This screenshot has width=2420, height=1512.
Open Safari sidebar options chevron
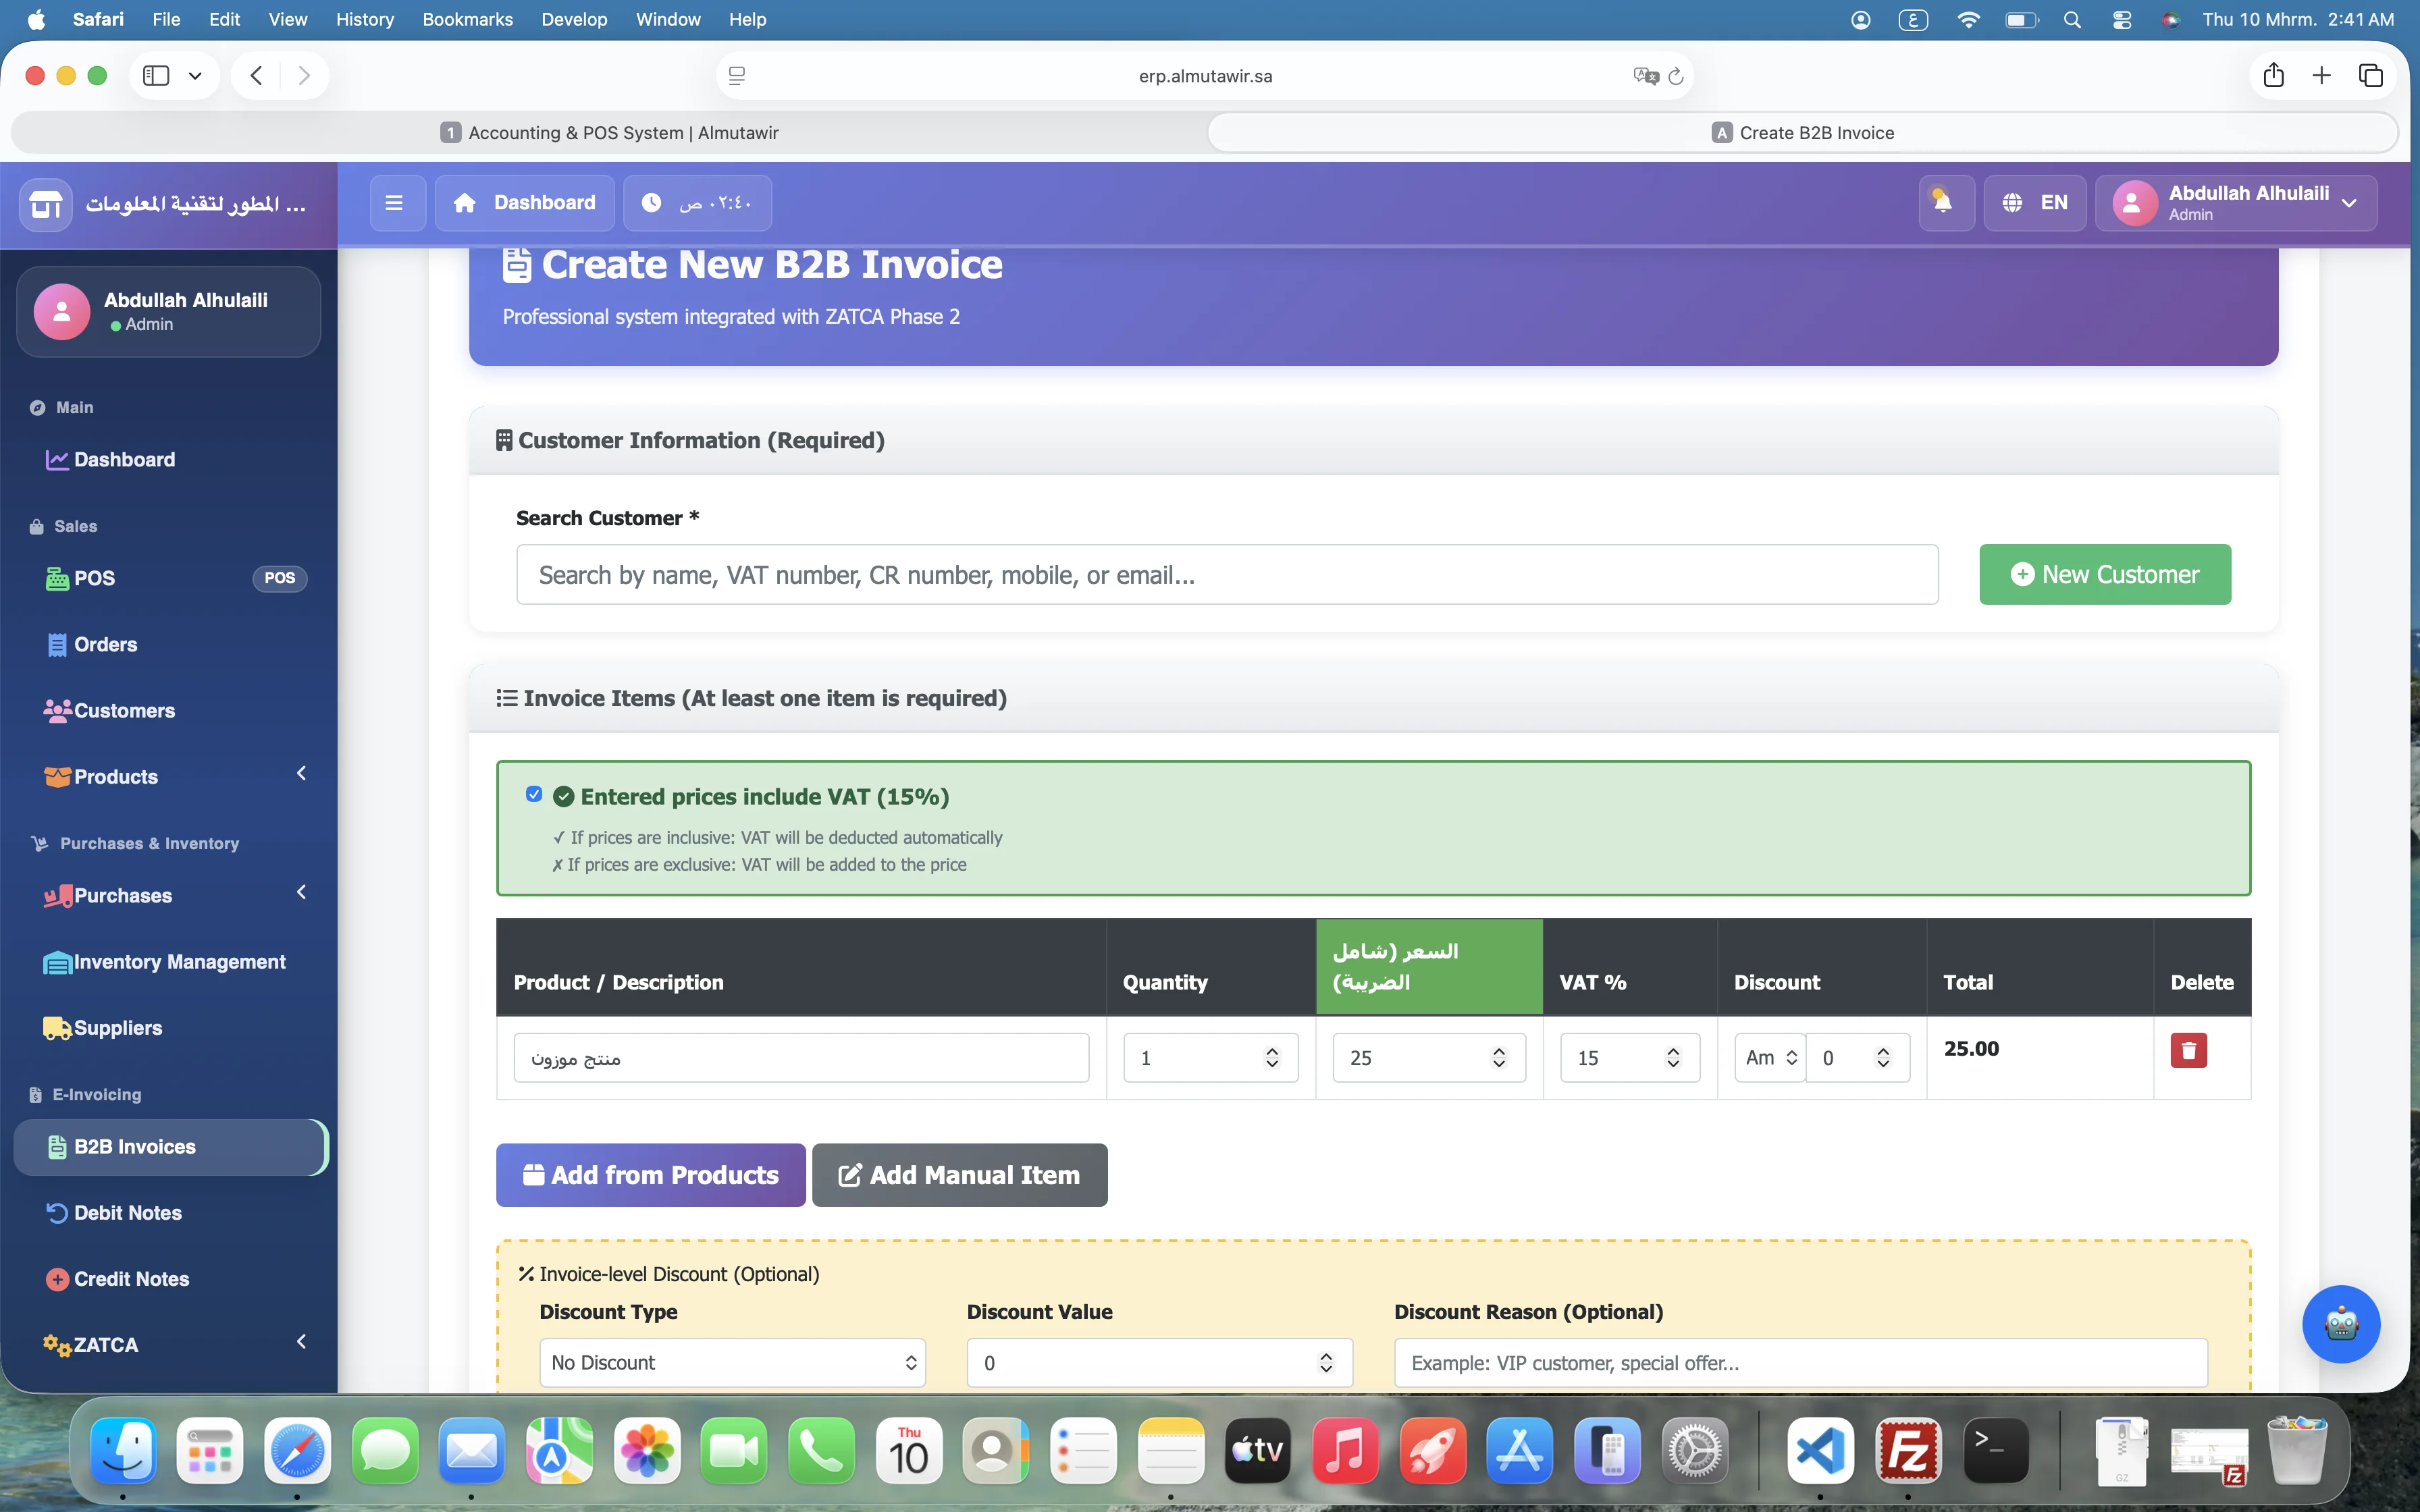click(195, 76)
